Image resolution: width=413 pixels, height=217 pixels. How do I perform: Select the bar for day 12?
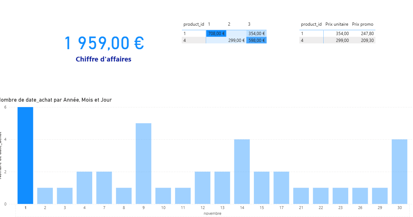click(x=203, y=188)
